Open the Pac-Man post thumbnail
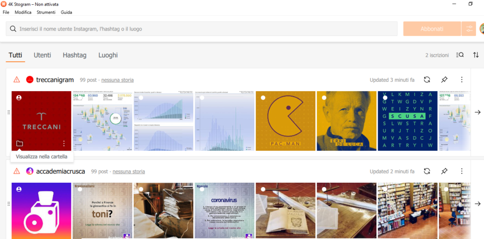This screenshot has width=484, height=239. click(x=285, y=121)
